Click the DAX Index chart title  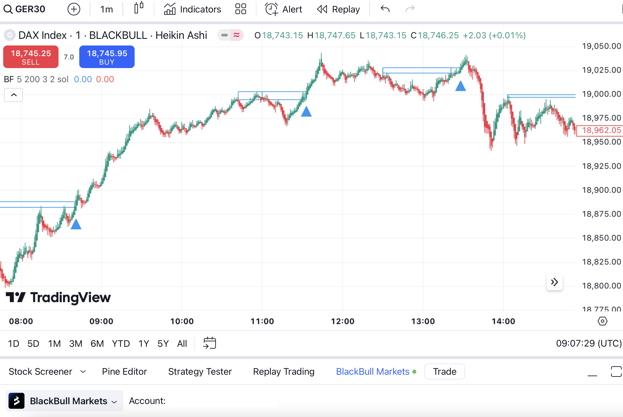(x=113, y=35)
